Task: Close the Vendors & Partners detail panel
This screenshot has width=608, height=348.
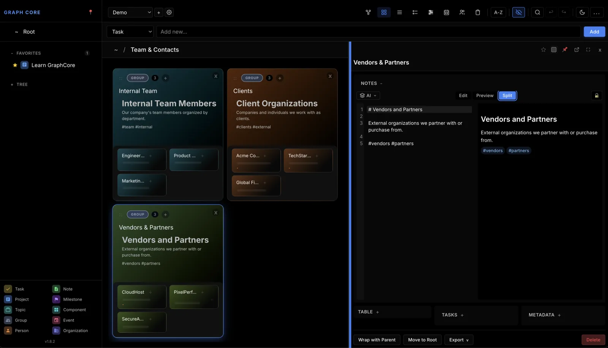Action: [x=600, y=50]
